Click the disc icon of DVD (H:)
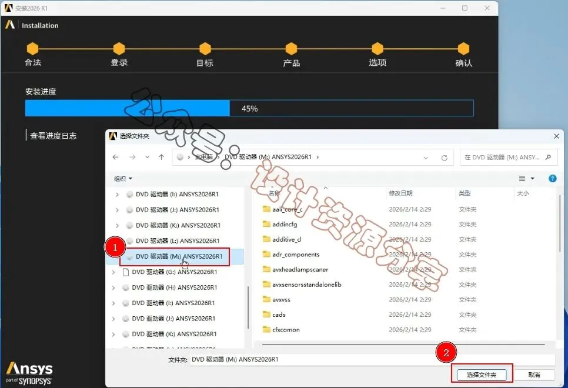The width and height of the screenshot is (568, 388). [x=126, y=287]
